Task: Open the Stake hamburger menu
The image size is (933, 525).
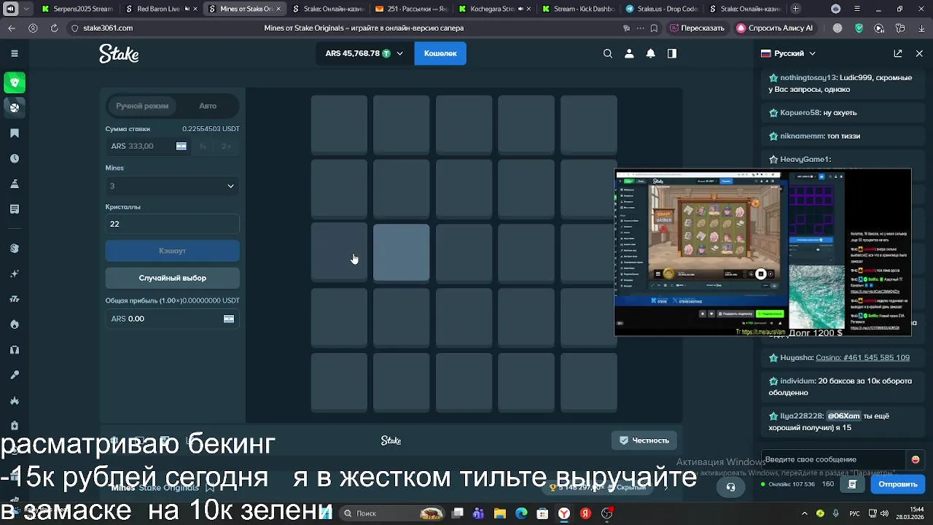Action: coord(14,53)
